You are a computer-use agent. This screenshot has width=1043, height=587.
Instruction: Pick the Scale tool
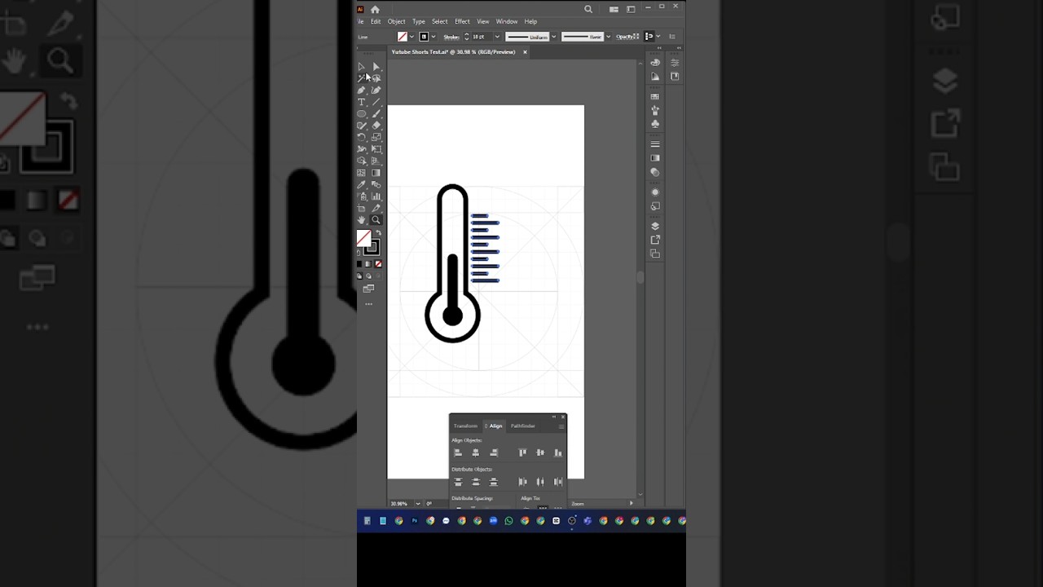[376, 137]
